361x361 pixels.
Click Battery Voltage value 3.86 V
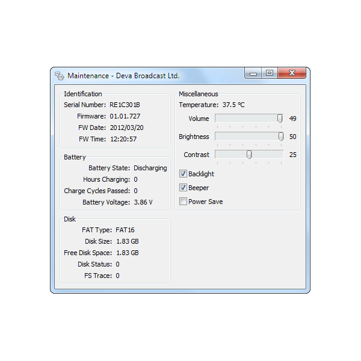(x=143, y=202)
